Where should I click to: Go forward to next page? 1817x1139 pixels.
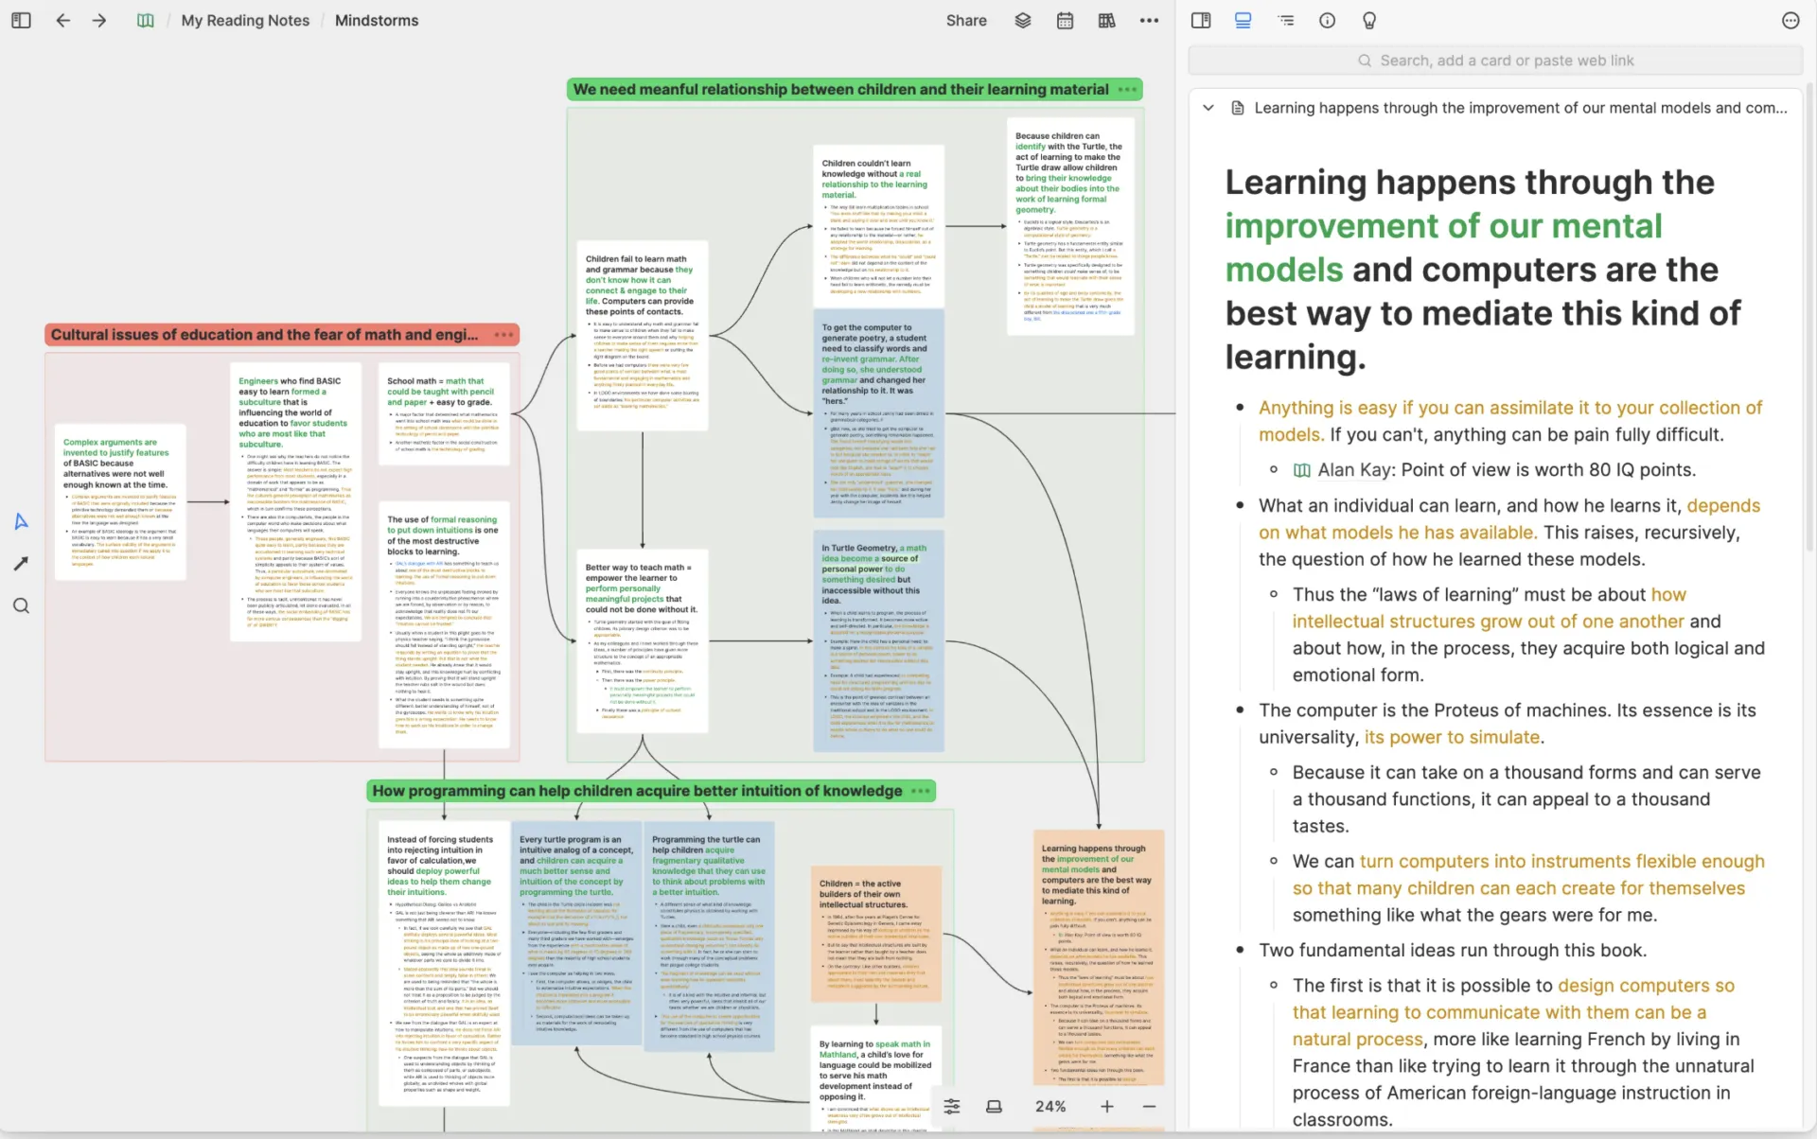[99, 20]
